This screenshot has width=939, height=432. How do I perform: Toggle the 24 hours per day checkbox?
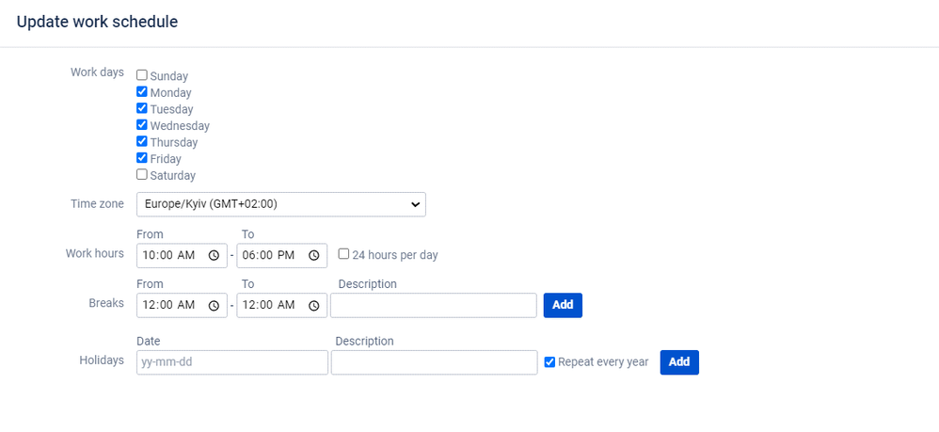click(x=343, y=254)
